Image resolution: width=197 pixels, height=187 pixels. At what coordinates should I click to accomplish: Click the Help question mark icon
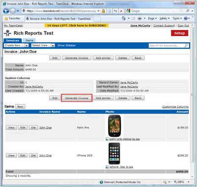click(x=186, y=18)
